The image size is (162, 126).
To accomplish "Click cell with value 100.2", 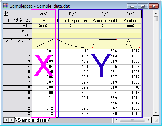I will pos(130,108).
